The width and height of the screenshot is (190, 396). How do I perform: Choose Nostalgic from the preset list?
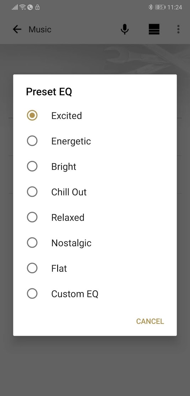pyautogui.click(x=95, y=243)
